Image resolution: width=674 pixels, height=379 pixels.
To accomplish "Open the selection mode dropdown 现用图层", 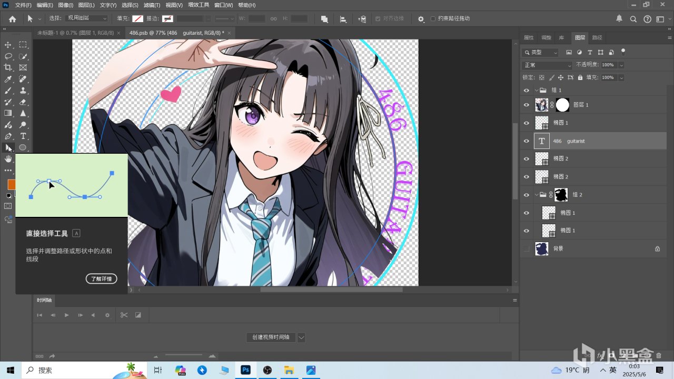I will point(87,18).
